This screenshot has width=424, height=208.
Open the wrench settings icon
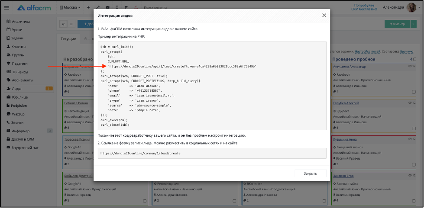pos(97,7)
